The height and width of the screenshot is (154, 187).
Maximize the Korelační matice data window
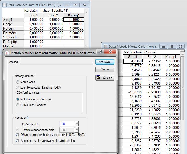(75, 5)
